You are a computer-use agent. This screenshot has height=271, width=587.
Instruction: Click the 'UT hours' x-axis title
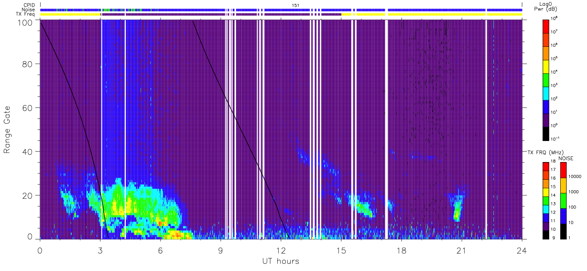point(281,261)
